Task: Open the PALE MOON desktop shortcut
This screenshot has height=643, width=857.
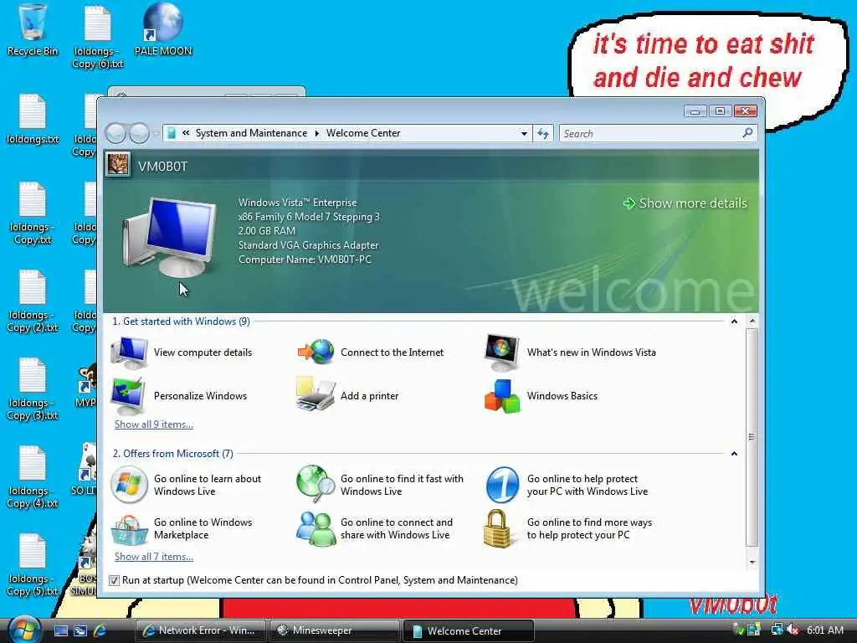Action: click(163, 30)
